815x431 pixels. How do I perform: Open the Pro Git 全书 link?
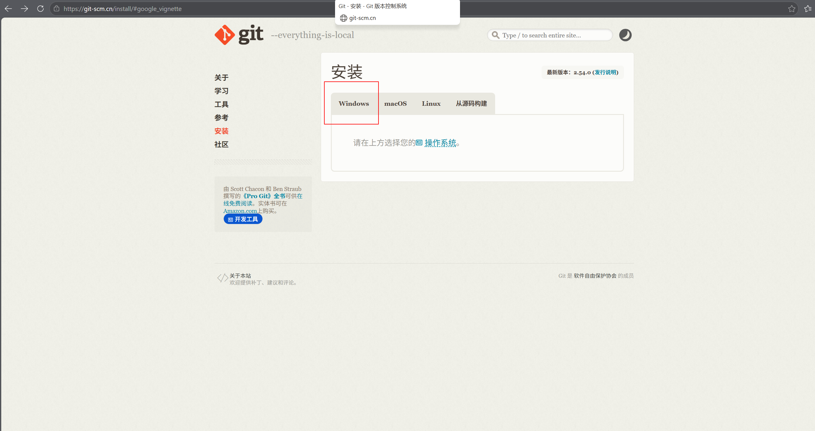(263, 196)
